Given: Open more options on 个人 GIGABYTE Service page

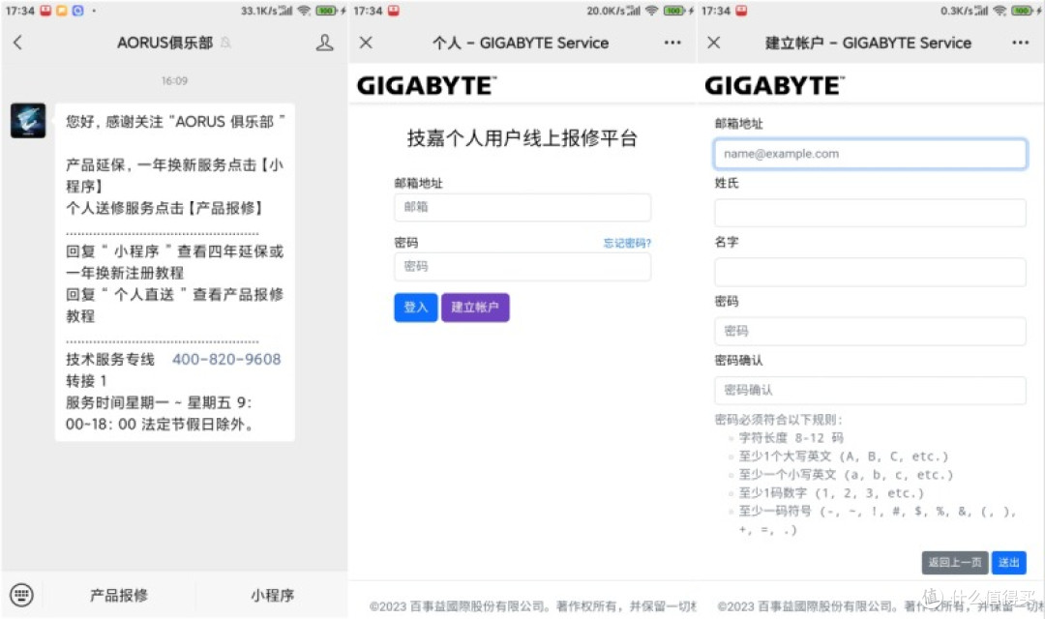Looking at the screenshot, I should (x=672, y=43).
